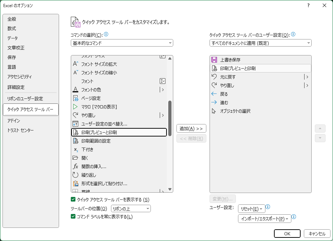Click the 上書き保存 icon in toolbar list
Viewport: 333px width, 241px height.
214,60
